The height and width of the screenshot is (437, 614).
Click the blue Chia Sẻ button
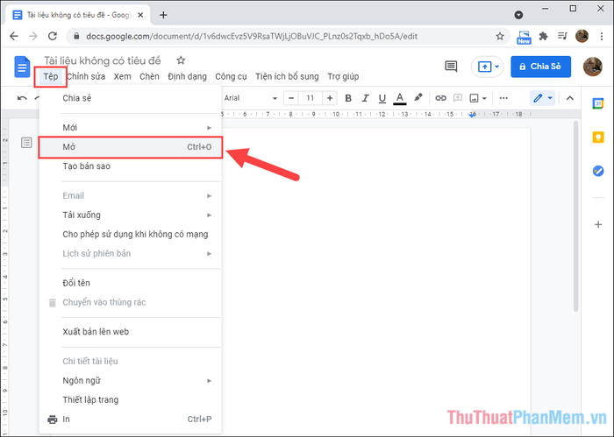click(541, 67)
